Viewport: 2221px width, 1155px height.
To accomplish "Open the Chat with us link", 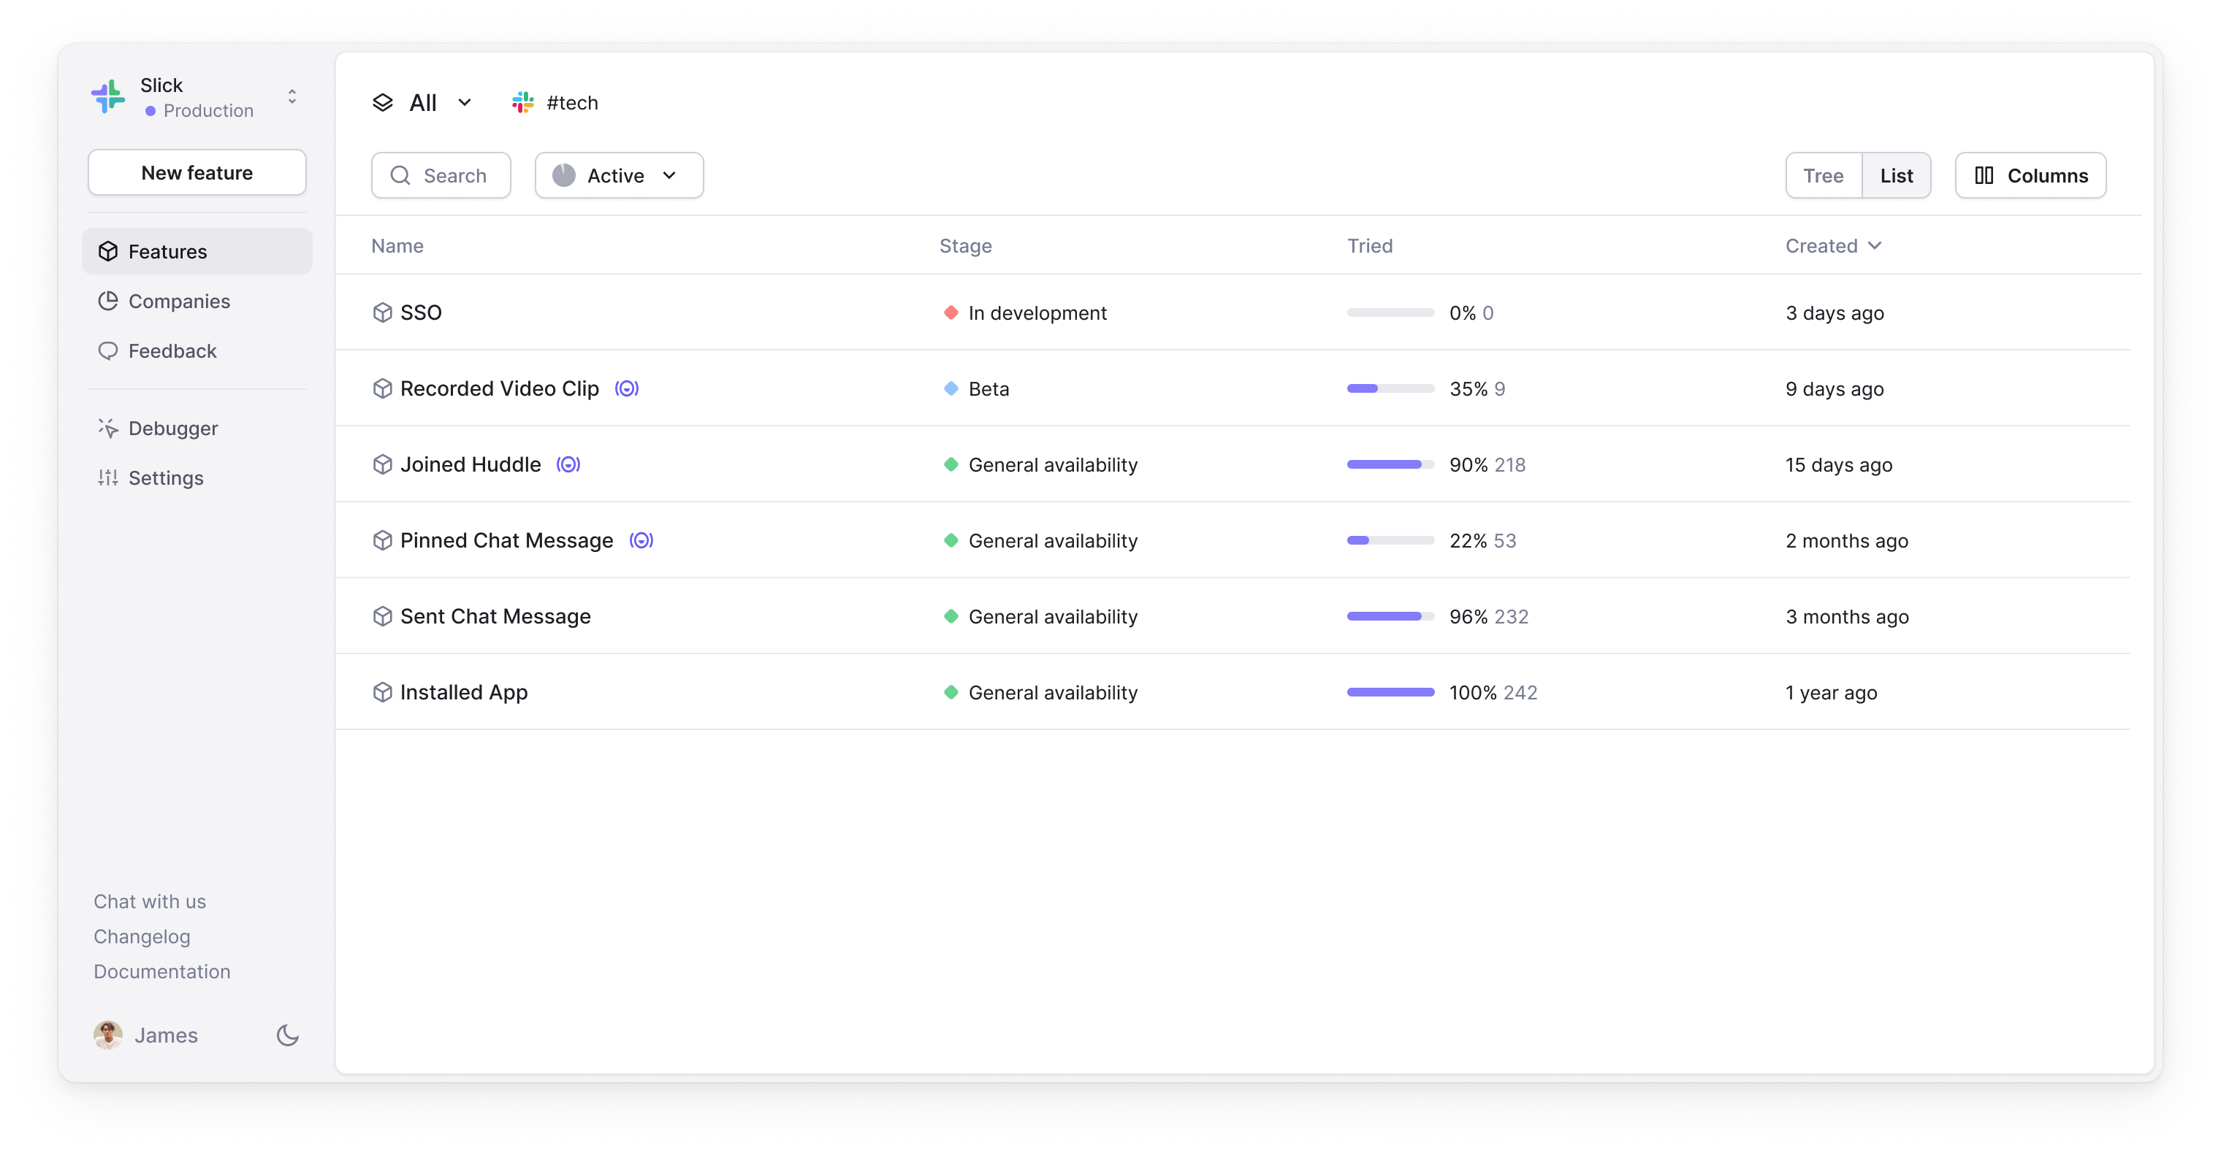I will 150,902.
